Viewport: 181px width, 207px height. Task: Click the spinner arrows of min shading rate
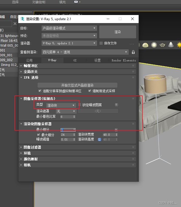pyautogui.click(x=74, y=117)
